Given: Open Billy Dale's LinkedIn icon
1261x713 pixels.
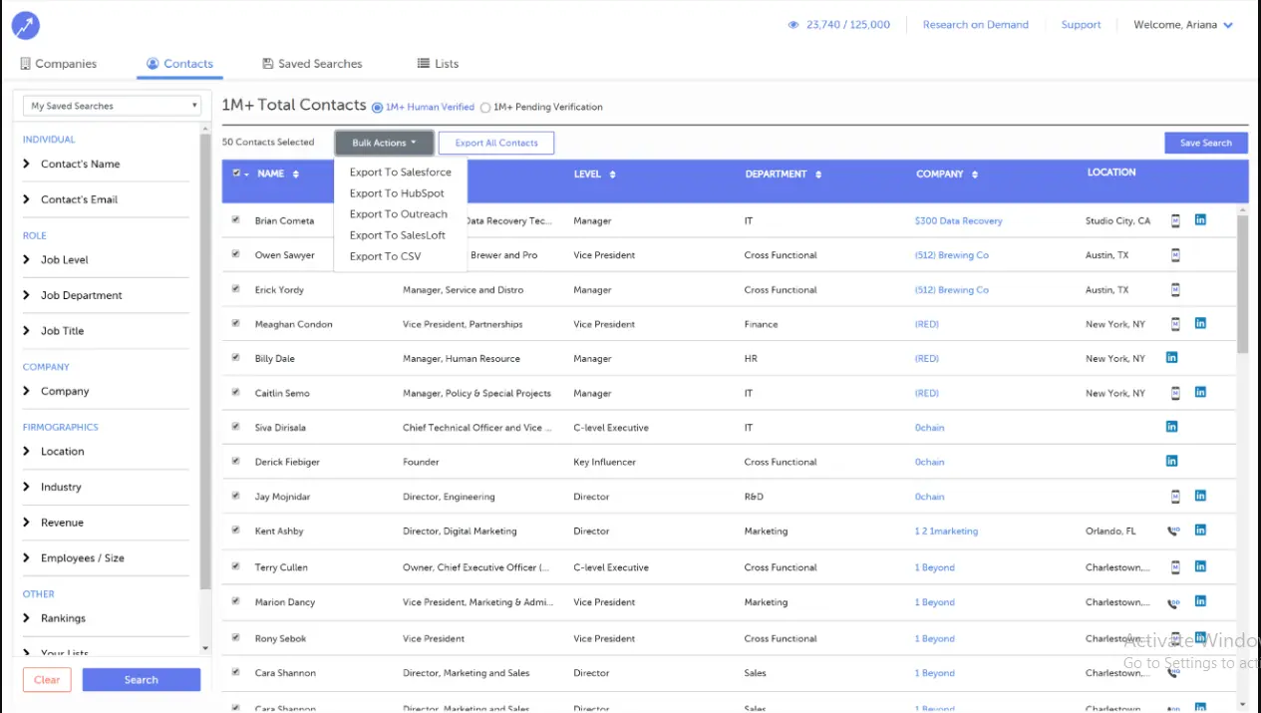Looking at the screenshot, I should 1171,357.
